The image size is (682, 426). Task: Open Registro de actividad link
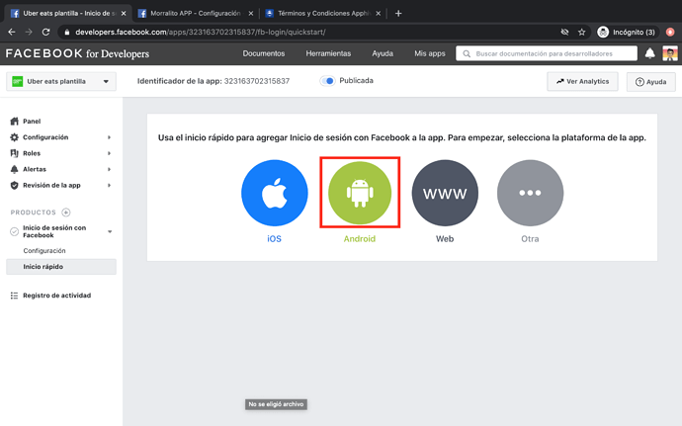(56, 296)
